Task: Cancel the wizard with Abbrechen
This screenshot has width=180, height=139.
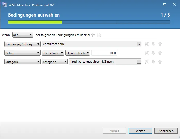Action: [166, 131]
